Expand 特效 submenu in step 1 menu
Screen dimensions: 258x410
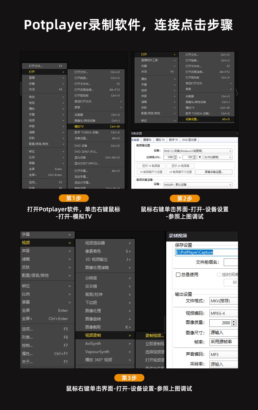(x=44, y=97)
